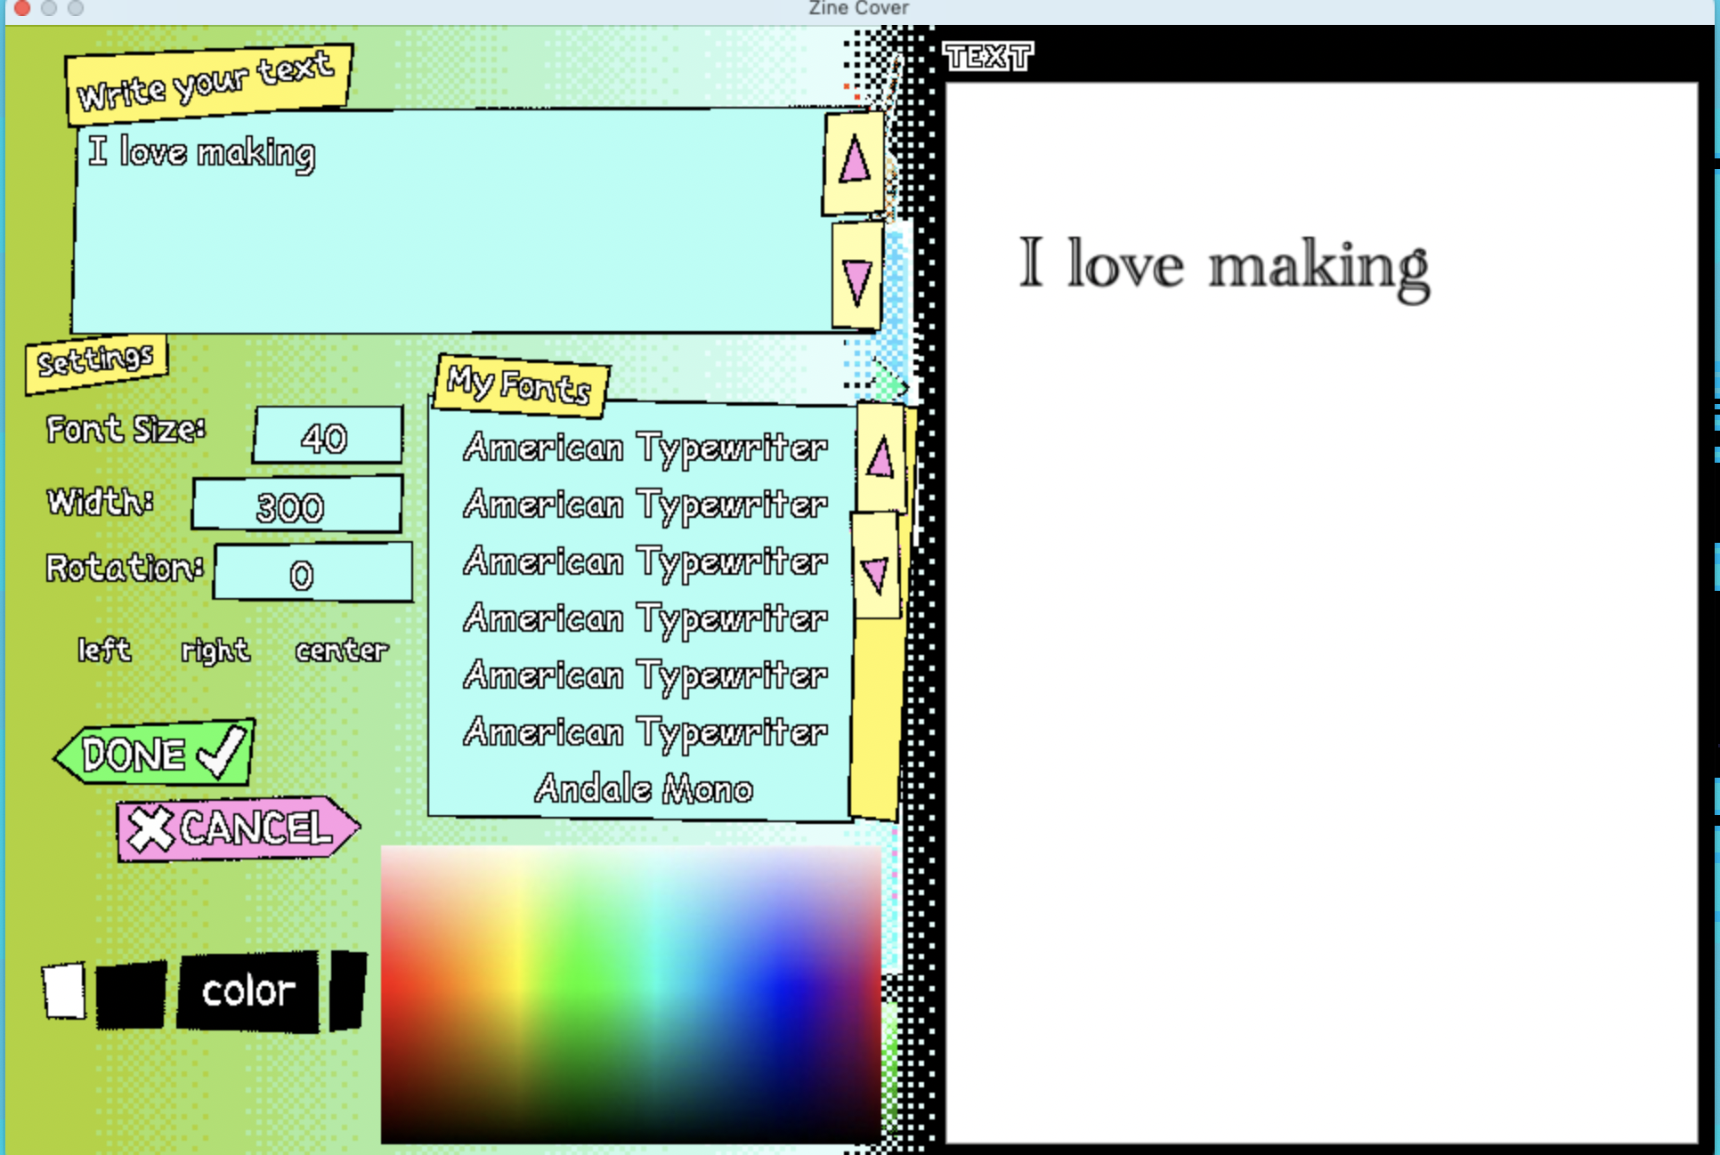Screen dimensions: 1720x1155
Task: Click the up arrow in My Fonts list
Action: tap(880, 458)
